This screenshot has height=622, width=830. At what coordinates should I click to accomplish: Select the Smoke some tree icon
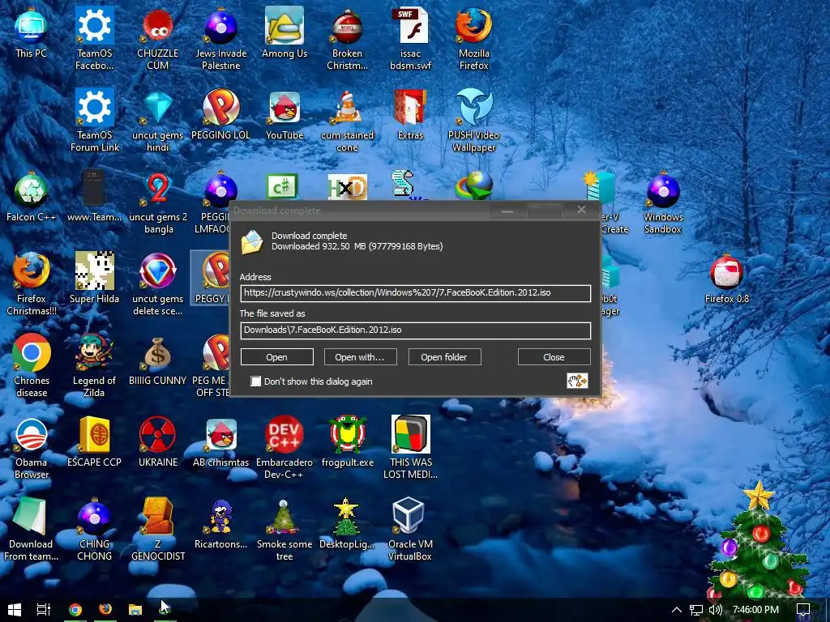coord(285,530)
